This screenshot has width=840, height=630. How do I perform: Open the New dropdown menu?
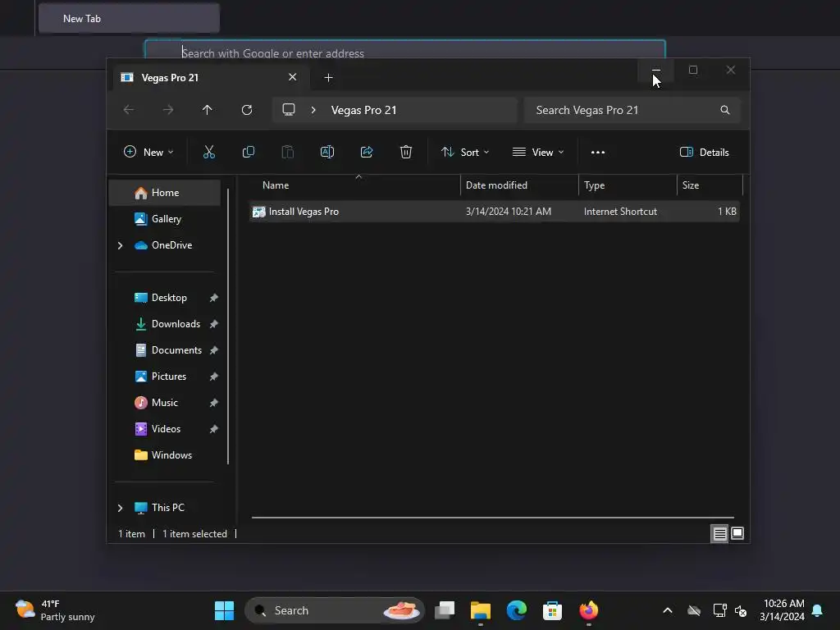[x=148, y=152]
